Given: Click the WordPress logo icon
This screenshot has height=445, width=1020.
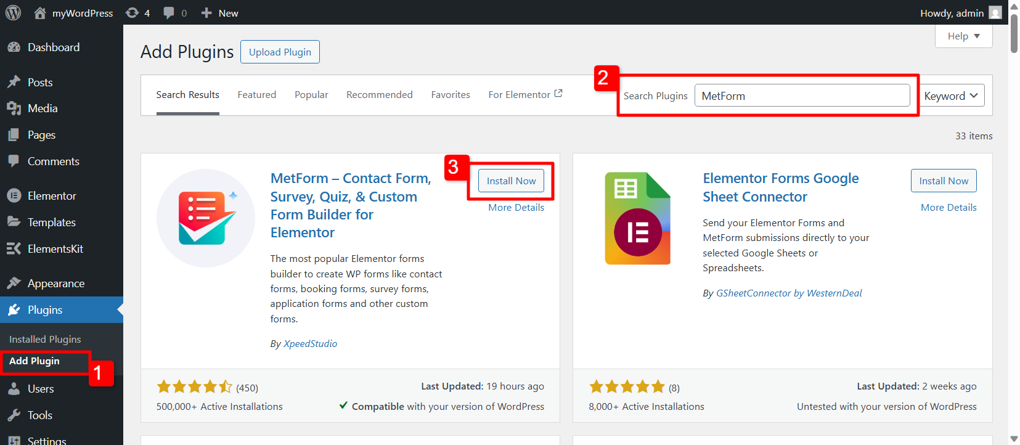Looking at the screenshot, I should 13,12.
